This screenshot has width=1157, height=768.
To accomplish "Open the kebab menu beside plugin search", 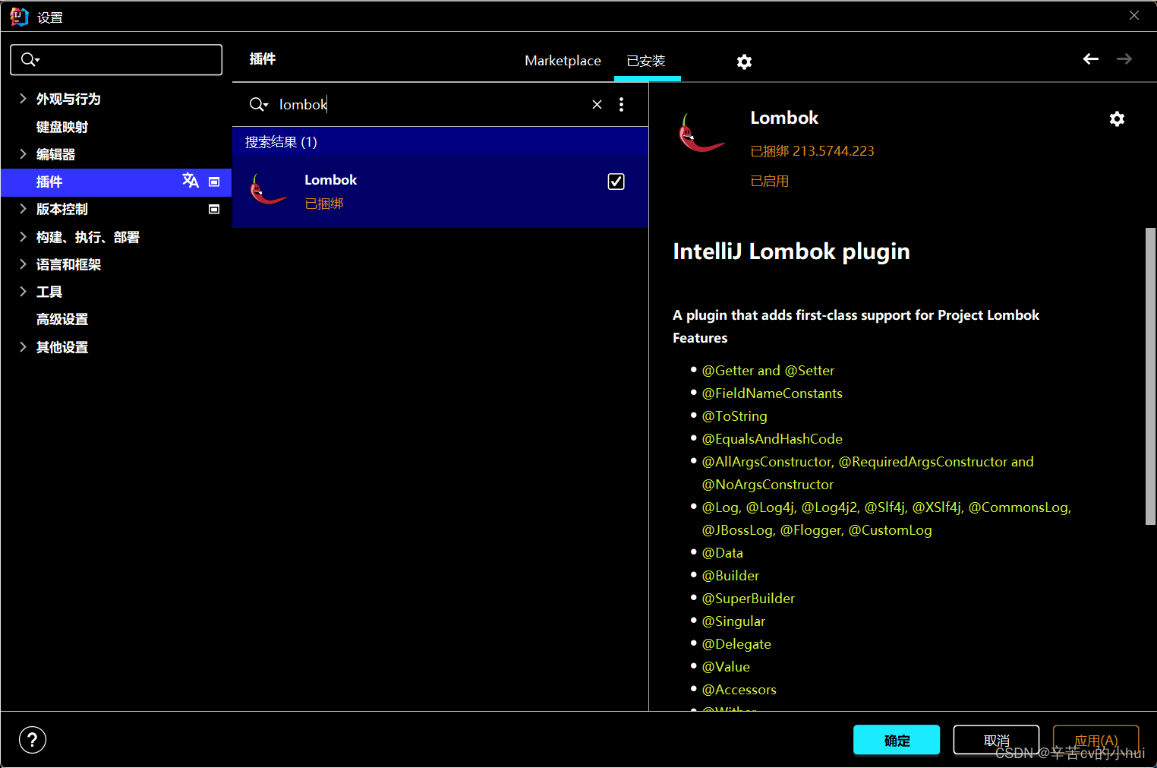I will pos(622,104).
